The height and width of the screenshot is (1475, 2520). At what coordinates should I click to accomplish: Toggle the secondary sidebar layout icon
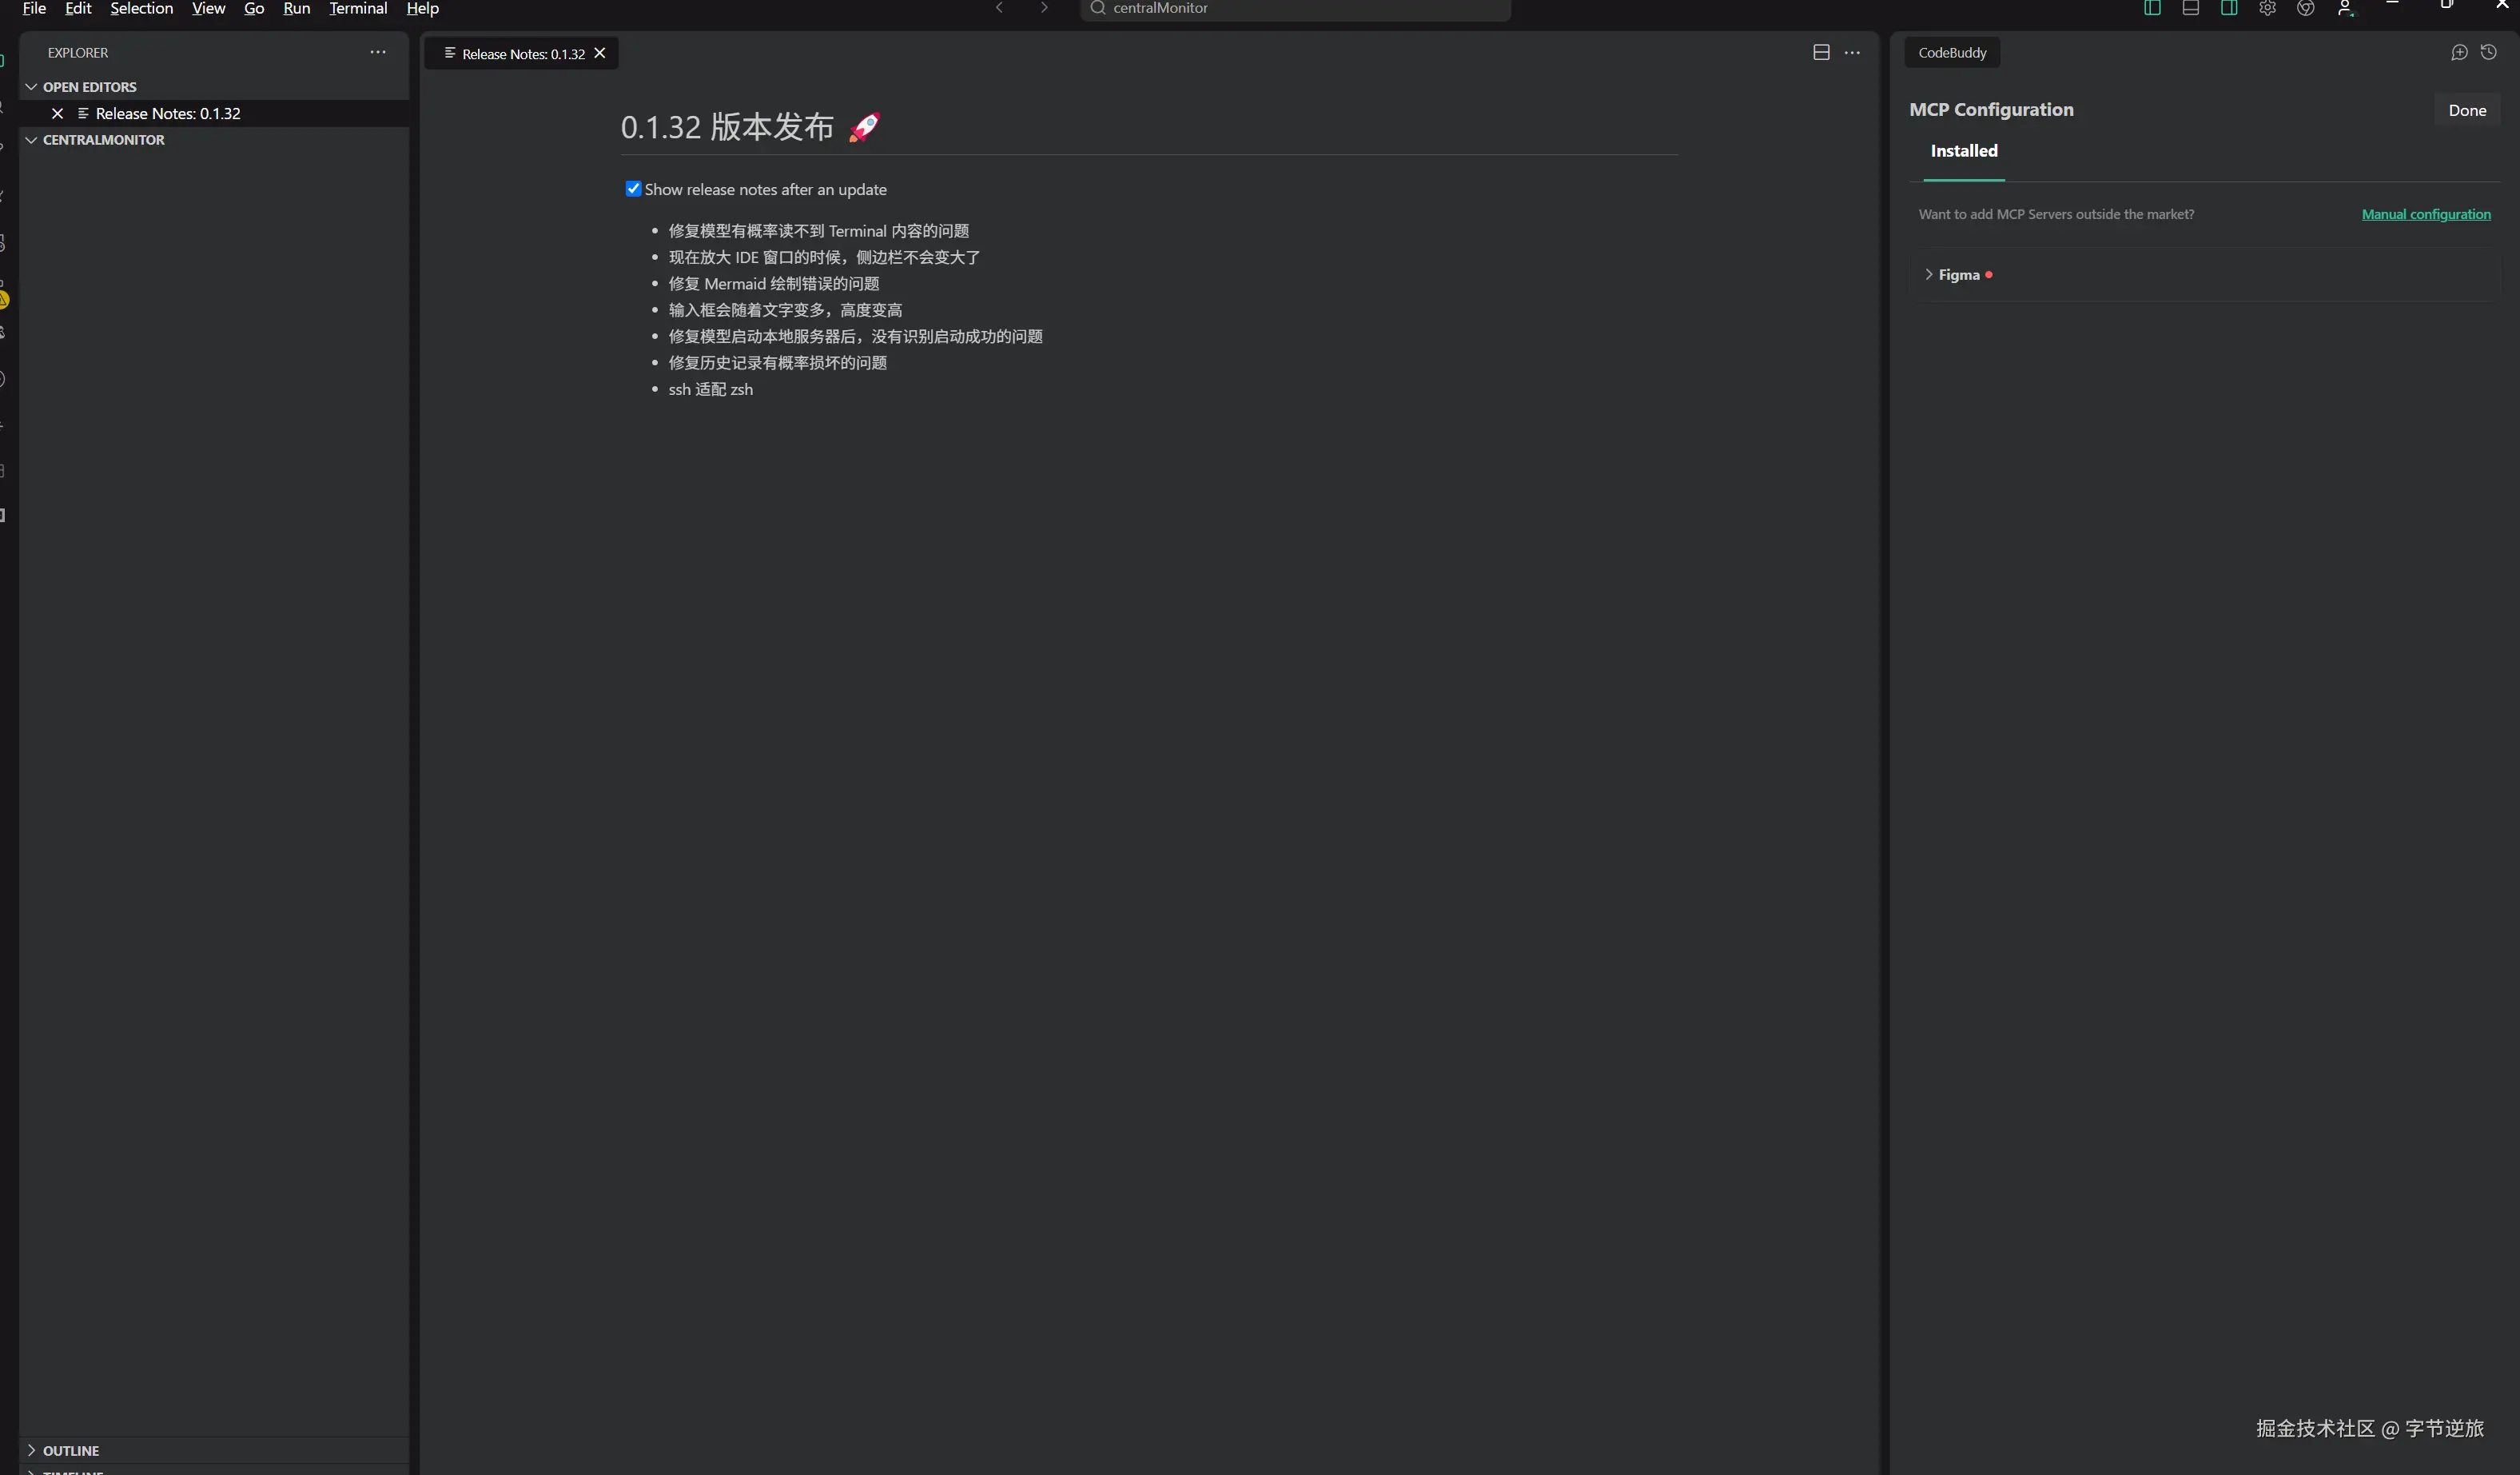[2229, 8]
